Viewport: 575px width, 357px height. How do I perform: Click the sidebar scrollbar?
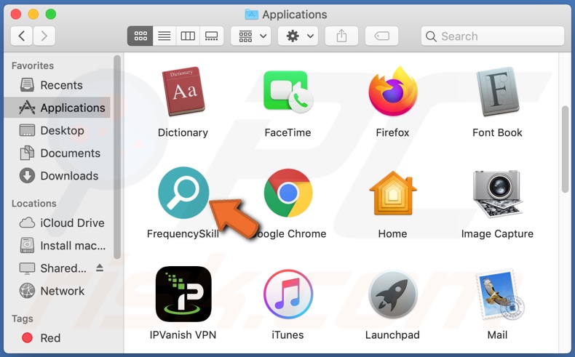coord(117,158)
